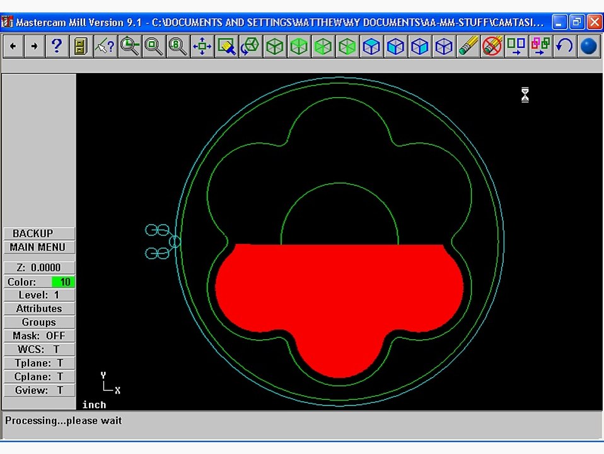Image resolution: width=604 pixels, height=454 pixels.
Task: Click the blue undo arrow icon
Action: (564, 46)
